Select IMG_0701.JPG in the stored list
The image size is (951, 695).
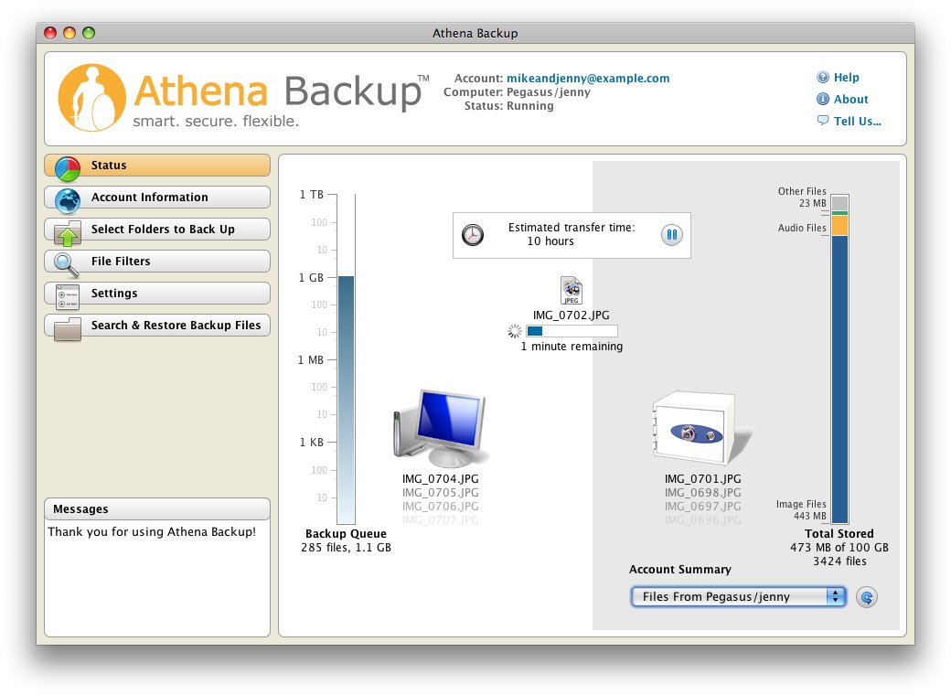coord(703,479)
